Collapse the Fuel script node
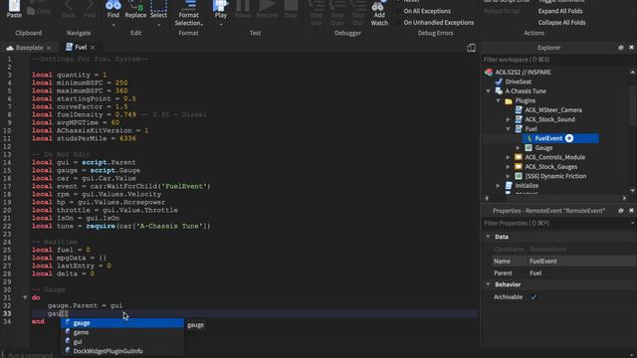Screen dimensions: 637x358 tap(508, 129)
